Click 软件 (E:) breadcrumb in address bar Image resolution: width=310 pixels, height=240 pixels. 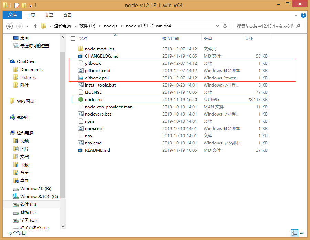(x=87, y=26)
